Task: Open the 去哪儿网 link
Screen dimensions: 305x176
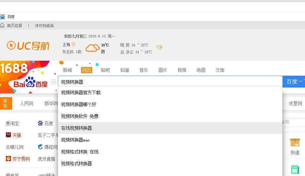Action: coord(15,147)
